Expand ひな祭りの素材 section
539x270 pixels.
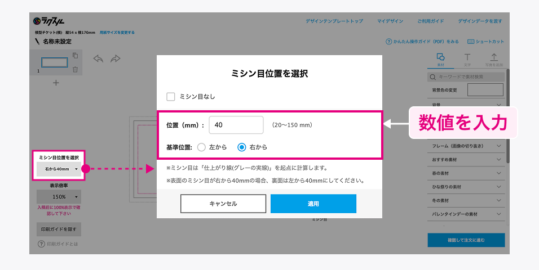466,187
